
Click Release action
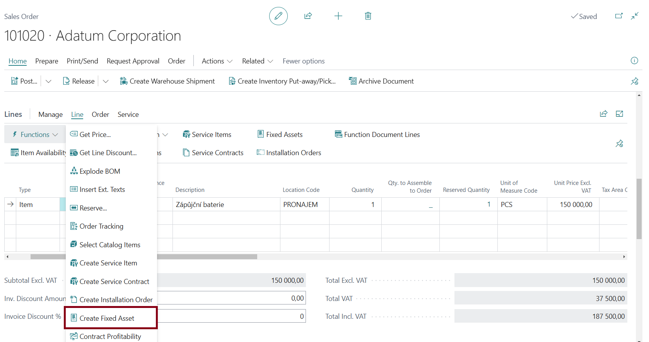(79, 81)
